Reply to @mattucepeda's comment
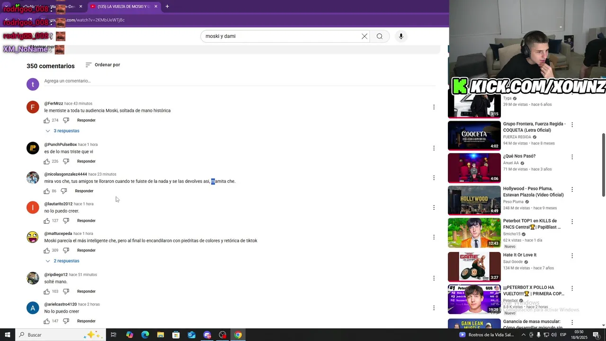This screenshot has height=341, width=606. pyautogui.click(x=86, y=251)
